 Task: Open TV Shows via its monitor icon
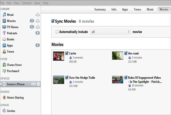click(4, 27)
